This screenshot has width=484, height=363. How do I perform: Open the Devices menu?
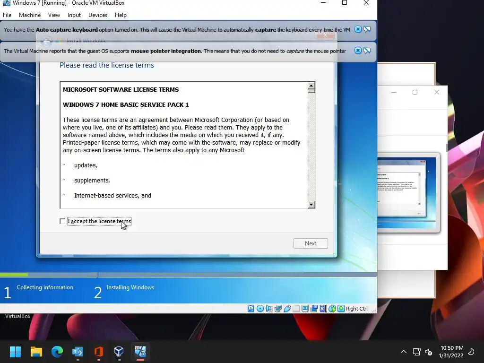point(98,15)
